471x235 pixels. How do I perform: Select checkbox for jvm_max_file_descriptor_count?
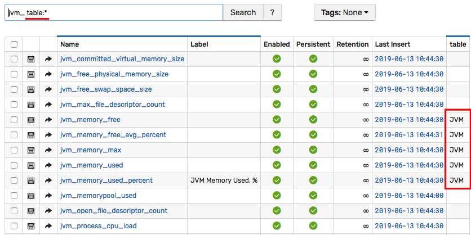point(14,105)
